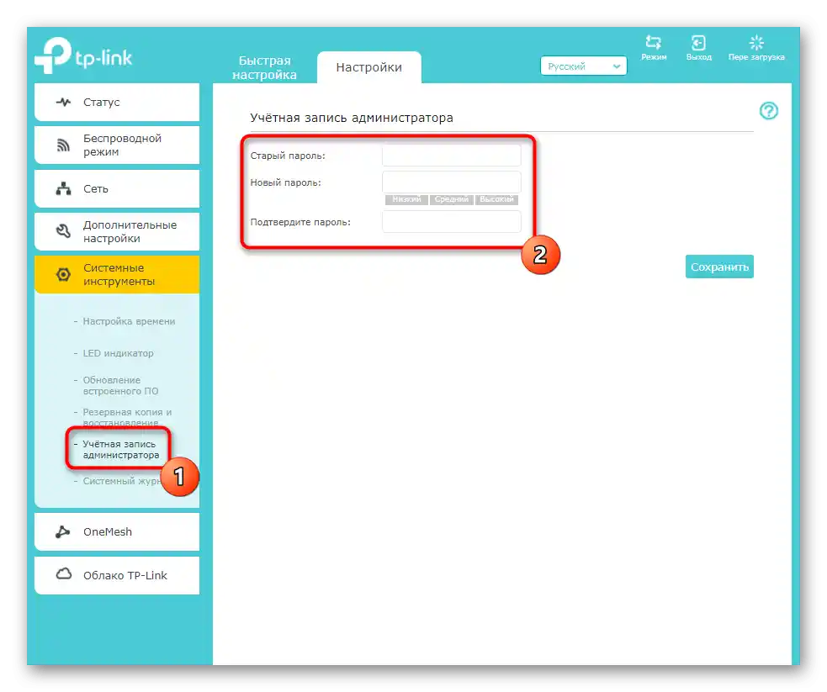Open the Сеть menu section
This screenshot has width=827, height=692.
point(117,188)
